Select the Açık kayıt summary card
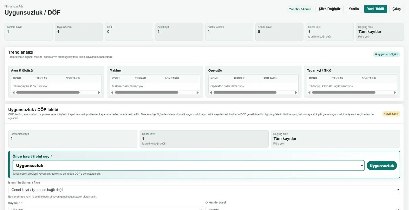409x210 pixels. click(179, 32)
